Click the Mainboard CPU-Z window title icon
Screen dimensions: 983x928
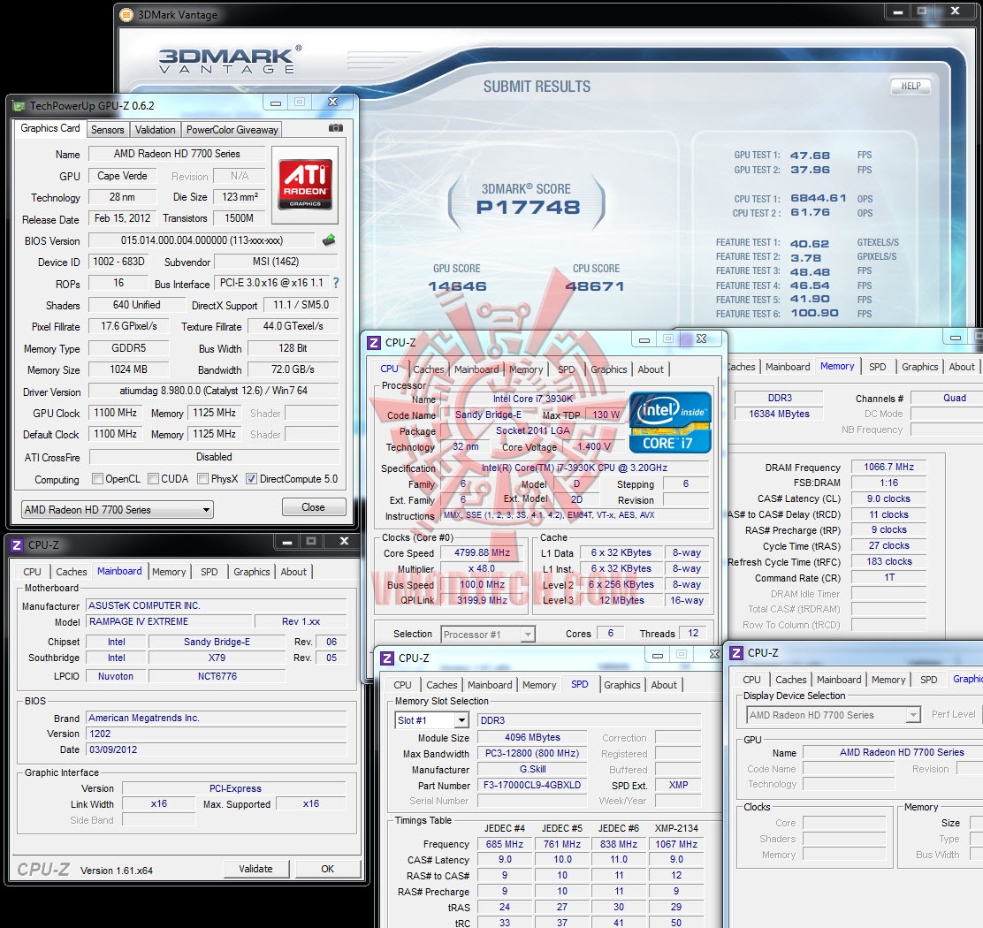click(17, 545)
